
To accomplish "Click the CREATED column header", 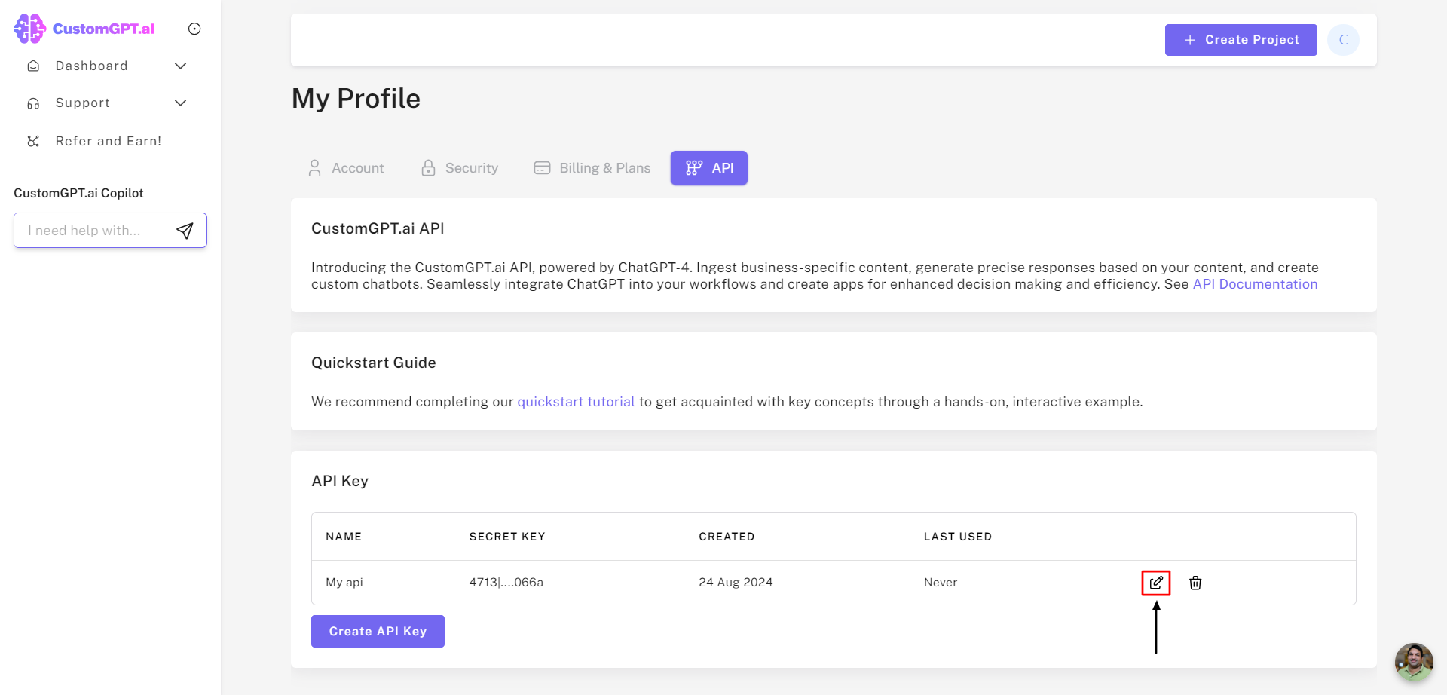I will [x=727, y=537].
